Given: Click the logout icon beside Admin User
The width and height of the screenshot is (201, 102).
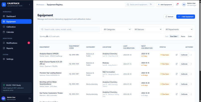Looking at the screenshot, I should click(30, 99).
